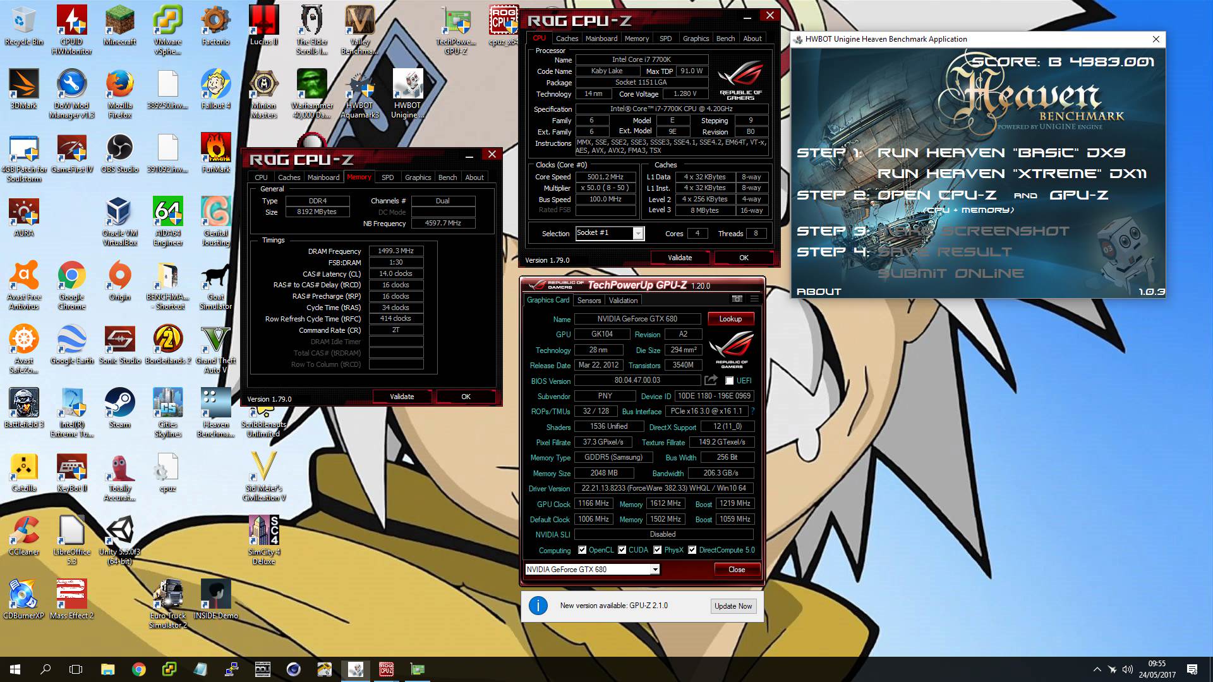Expand the Socket #1 selection dropdown
The width and height of the screenshot is (1213, 682).
[x=638, y=234]
